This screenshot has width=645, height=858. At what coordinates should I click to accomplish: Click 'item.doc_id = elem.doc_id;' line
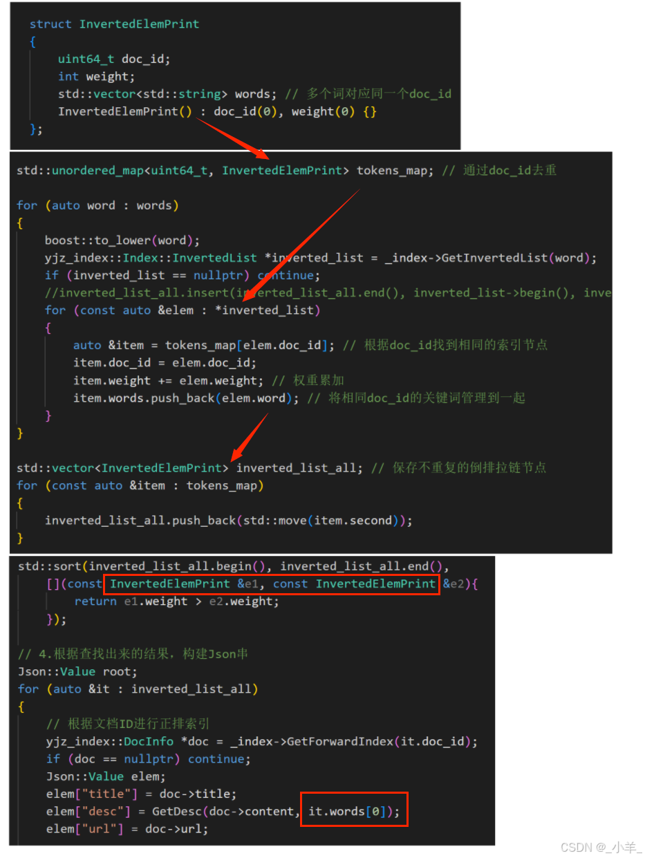(165, 363)
